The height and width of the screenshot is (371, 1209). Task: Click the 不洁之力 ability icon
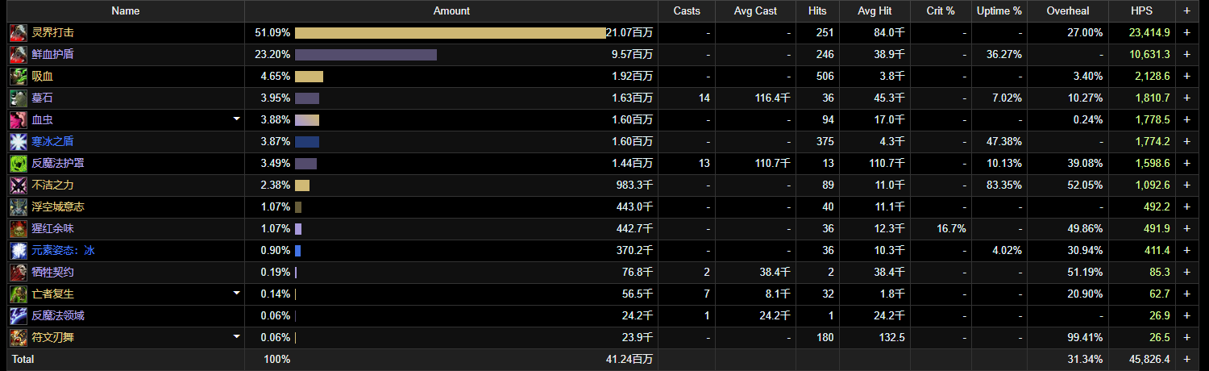(18, 185)
